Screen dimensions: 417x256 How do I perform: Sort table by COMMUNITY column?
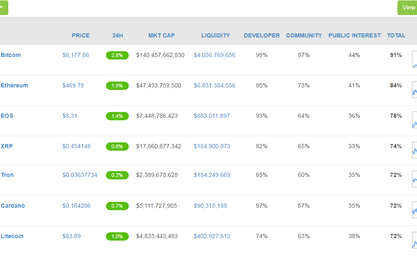(x=304, y=35)
